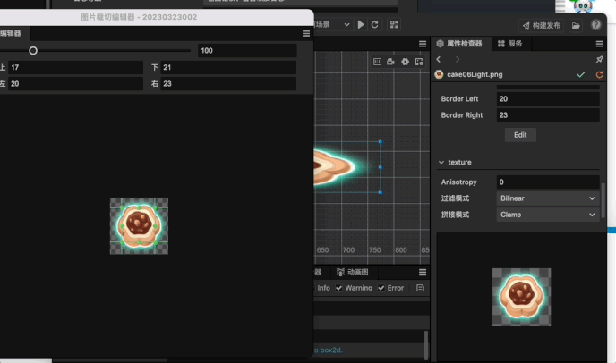Viewport: 616px width, 363px height.
Task: Click the top selection handle in scene
Action: click(380, 141)
